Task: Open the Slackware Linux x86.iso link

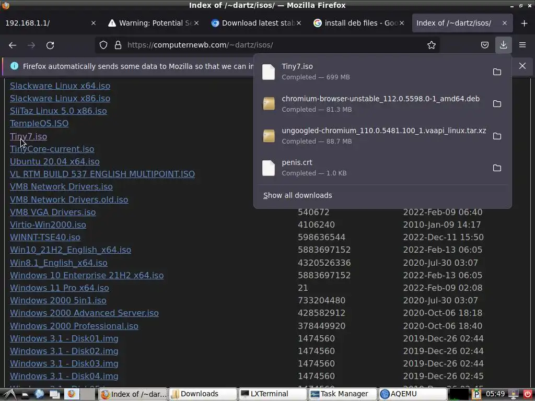Action: pos(60,98)
